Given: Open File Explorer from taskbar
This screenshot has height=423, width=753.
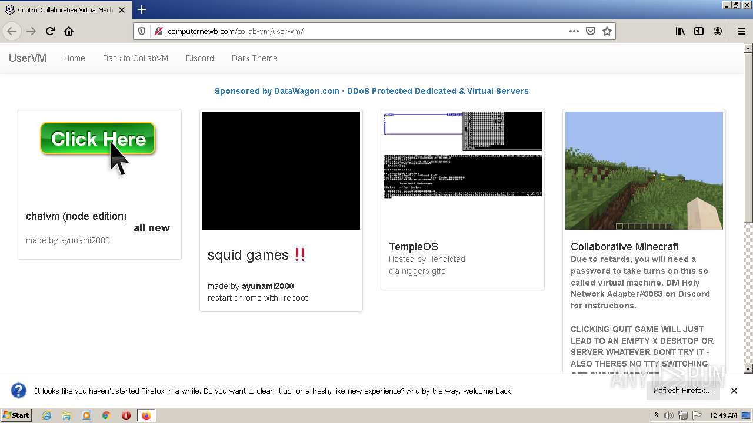Looking at the screenshot, I should (66, 415).
